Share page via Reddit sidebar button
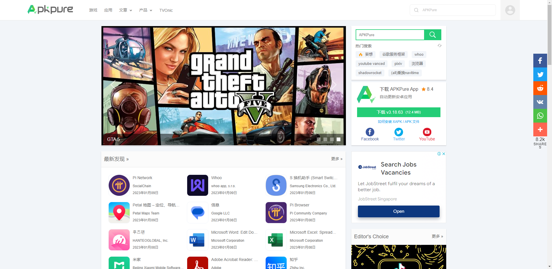 click(540, 88)
